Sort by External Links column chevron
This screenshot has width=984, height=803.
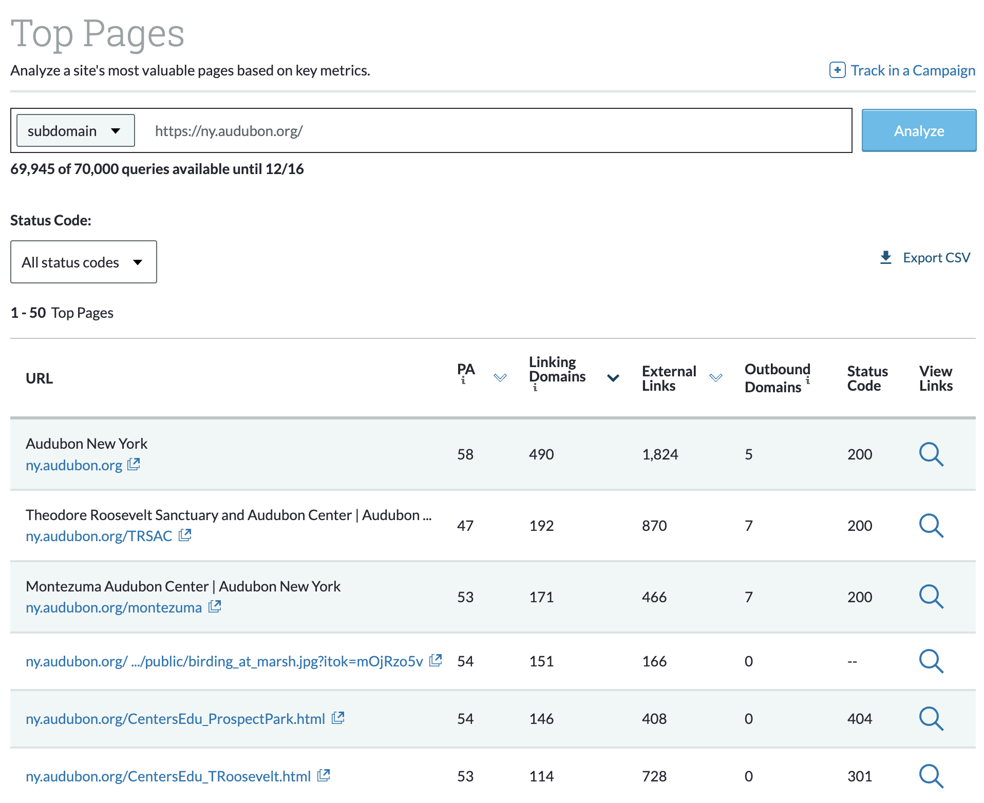pos(715,378)
